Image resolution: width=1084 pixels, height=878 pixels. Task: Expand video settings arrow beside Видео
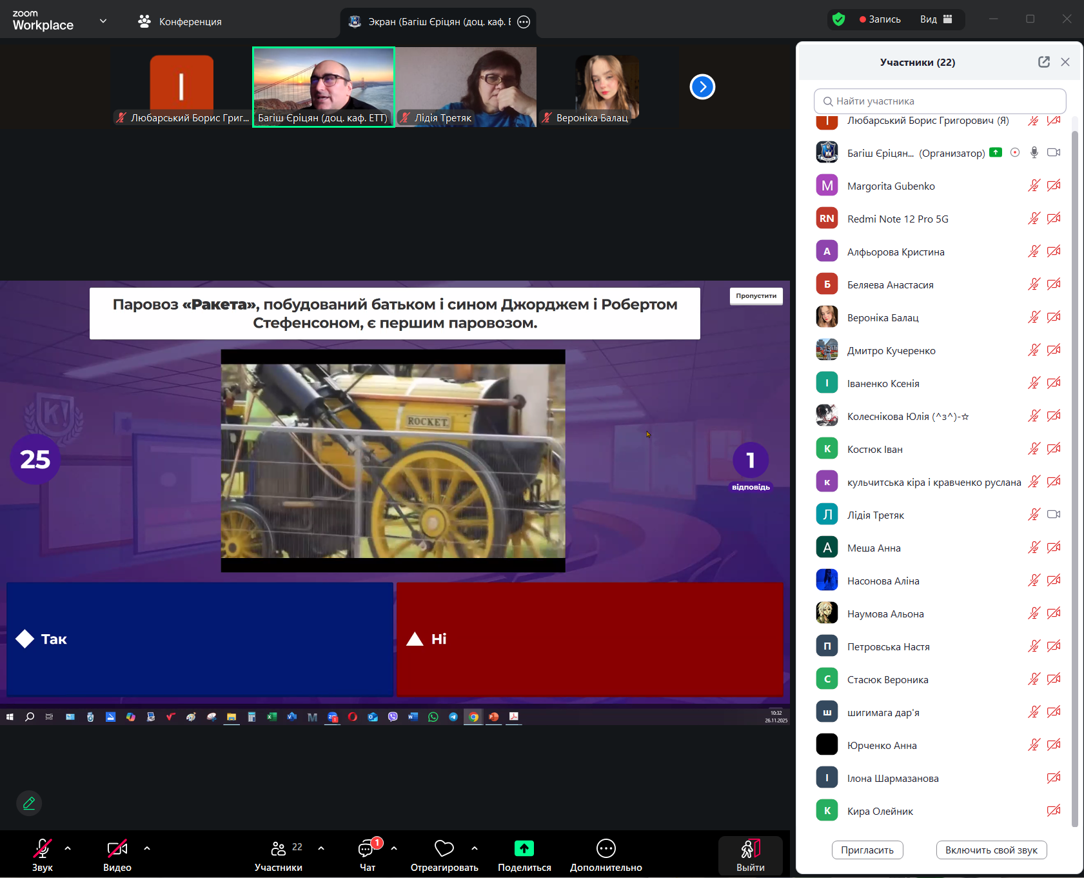(x=147, y=848)
